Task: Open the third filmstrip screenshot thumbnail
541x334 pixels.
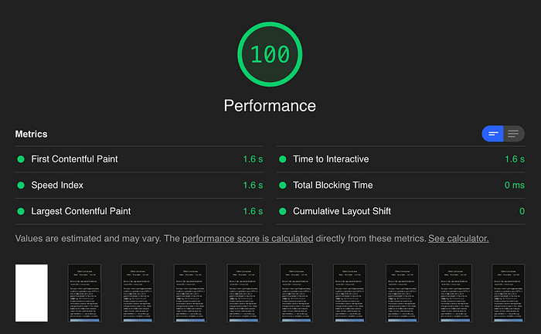Action: (x=138, y=293)
